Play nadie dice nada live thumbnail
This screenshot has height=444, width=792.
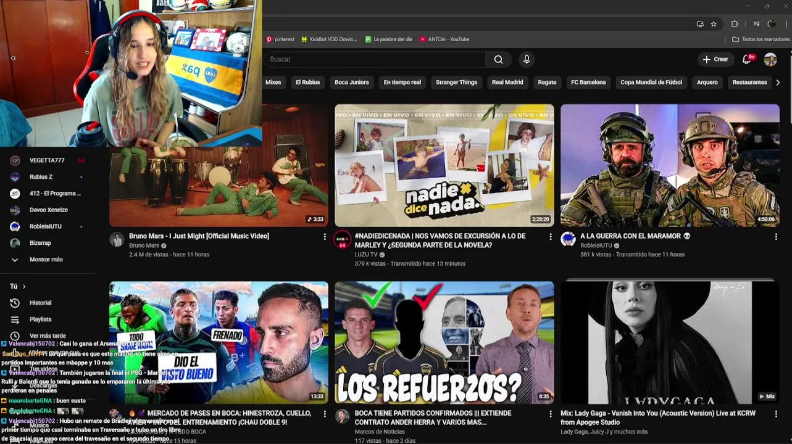tap(444, 165)
